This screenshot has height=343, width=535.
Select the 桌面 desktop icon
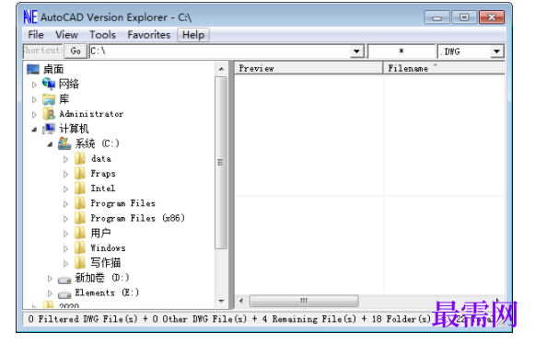click(x=33, y=70)
